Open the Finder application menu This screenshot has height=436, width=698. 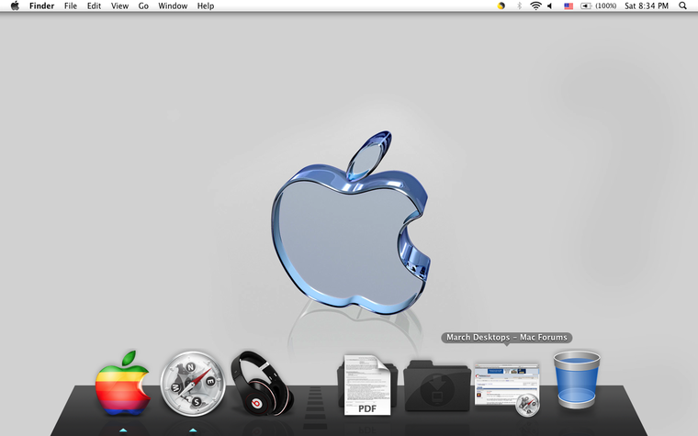pos(41,6)
